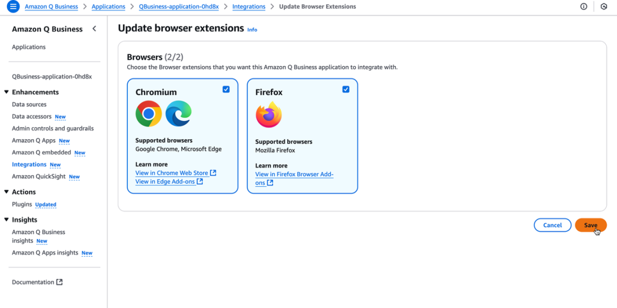Click the Info link beside the page title

(252, 29)
